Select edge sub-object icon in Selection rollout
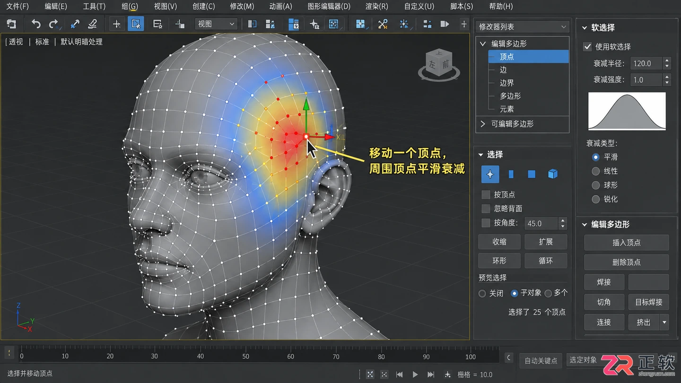The height and width of the screenshot is (383, 681). [511, 174]
